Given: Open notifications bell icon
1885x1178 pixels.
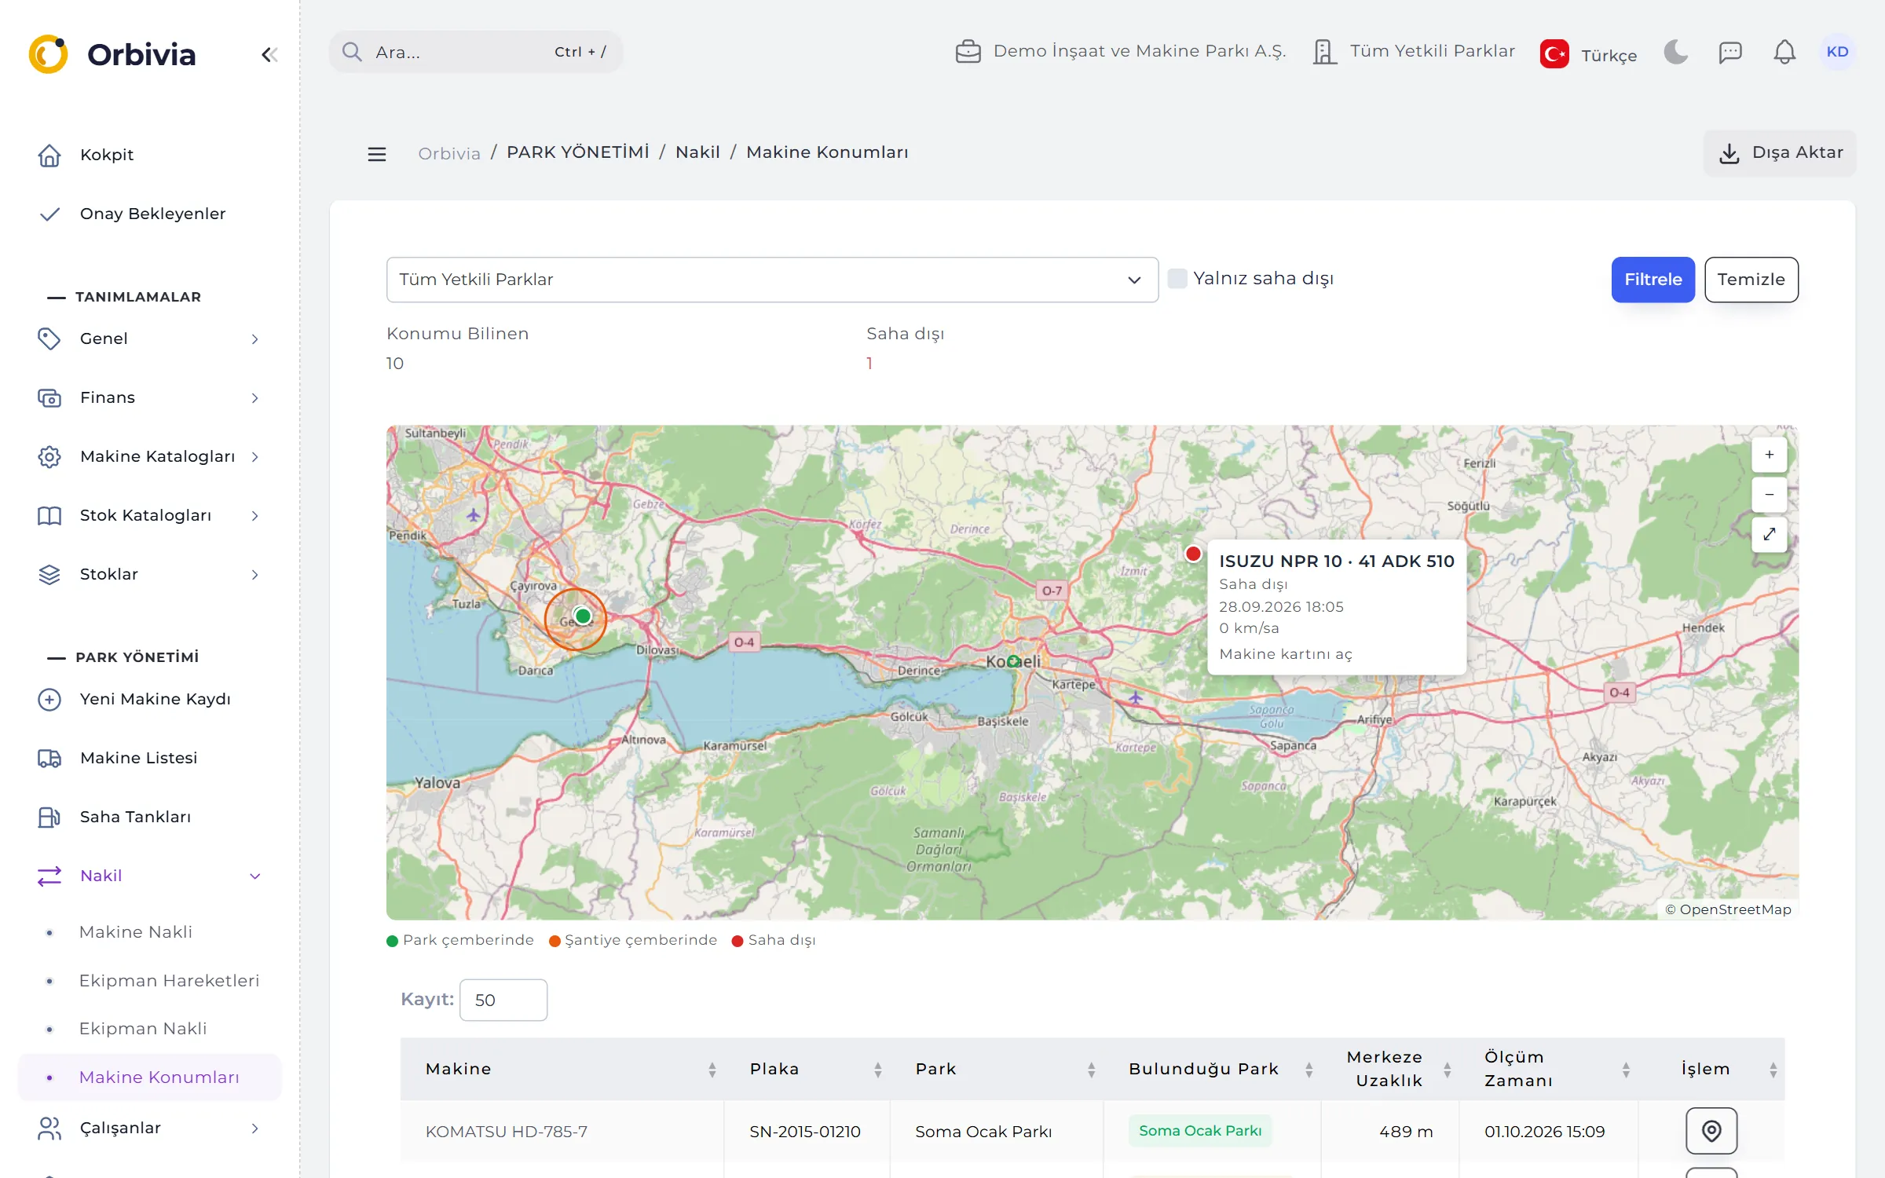Looking at the screenshot, I should 1784,52.
